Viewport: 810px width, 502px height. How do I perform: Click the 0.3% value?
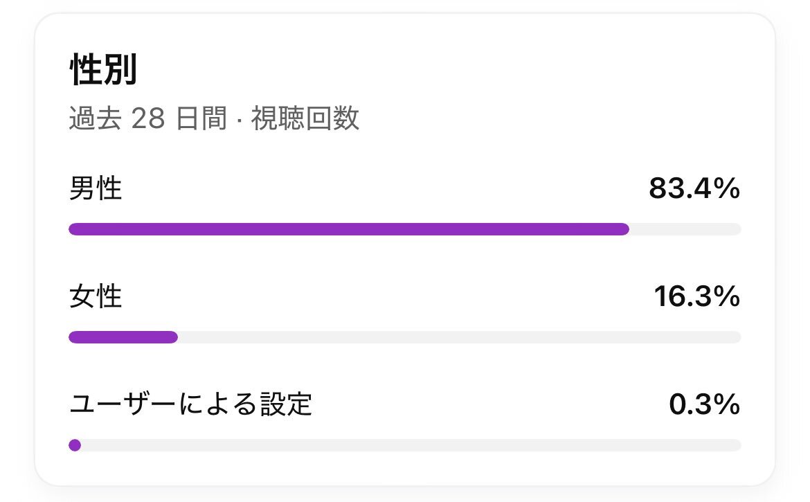coord(705,404)
